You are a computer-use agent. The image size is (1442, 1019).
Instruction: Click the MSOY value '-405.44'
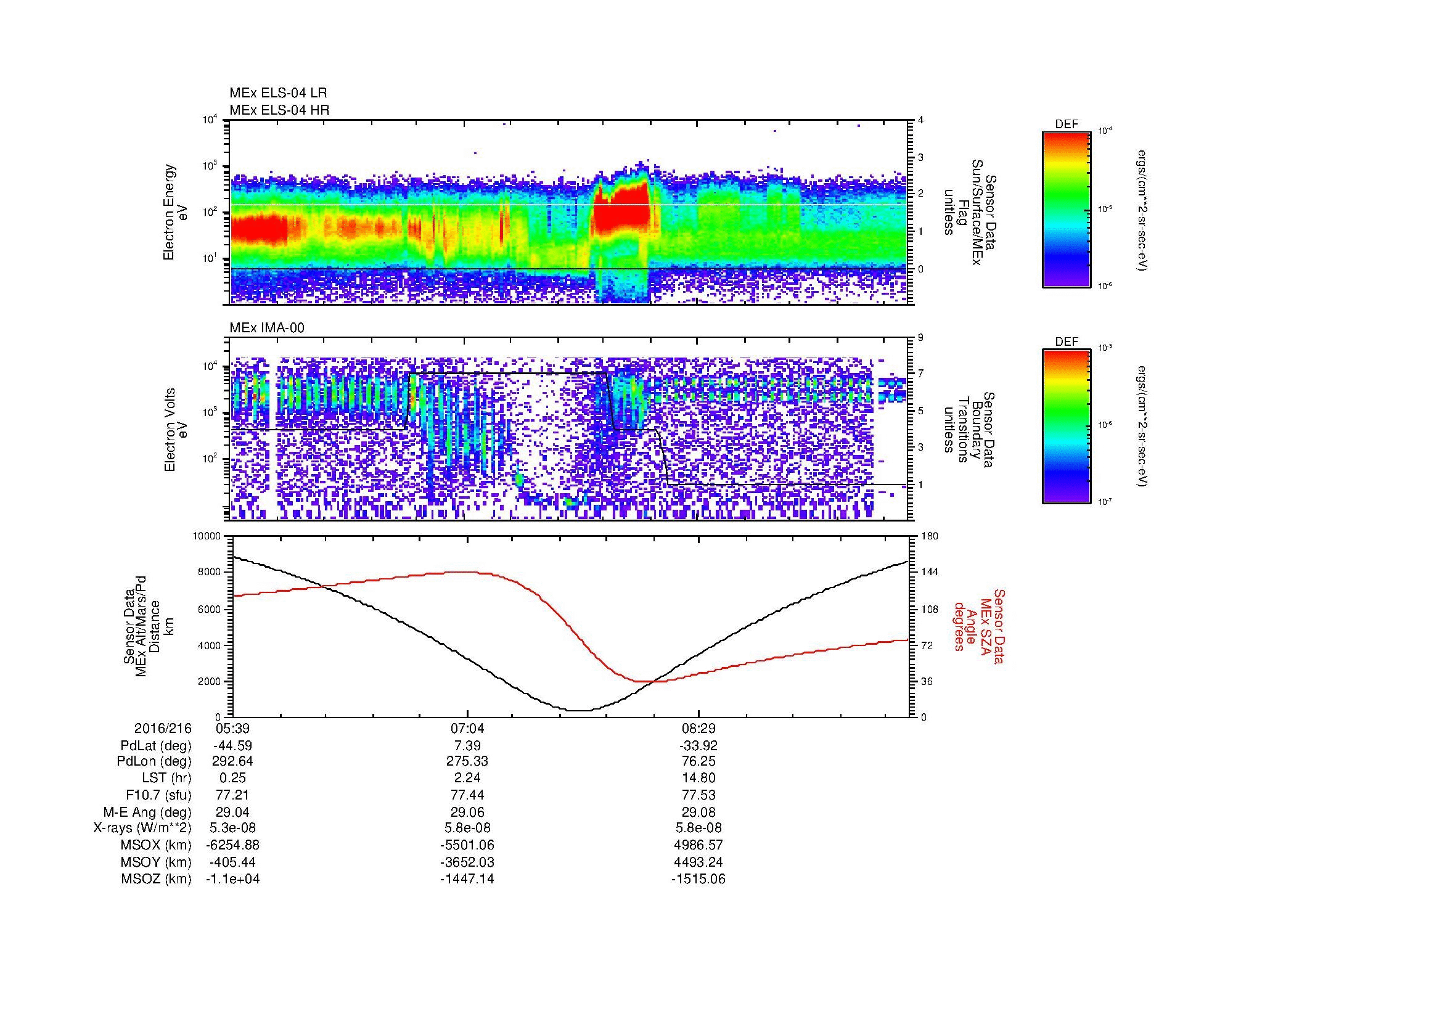pyautogui.click(x=232, y=862)
